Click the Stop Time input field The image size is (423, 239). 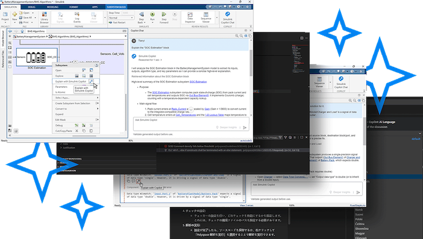pos(128,13)
